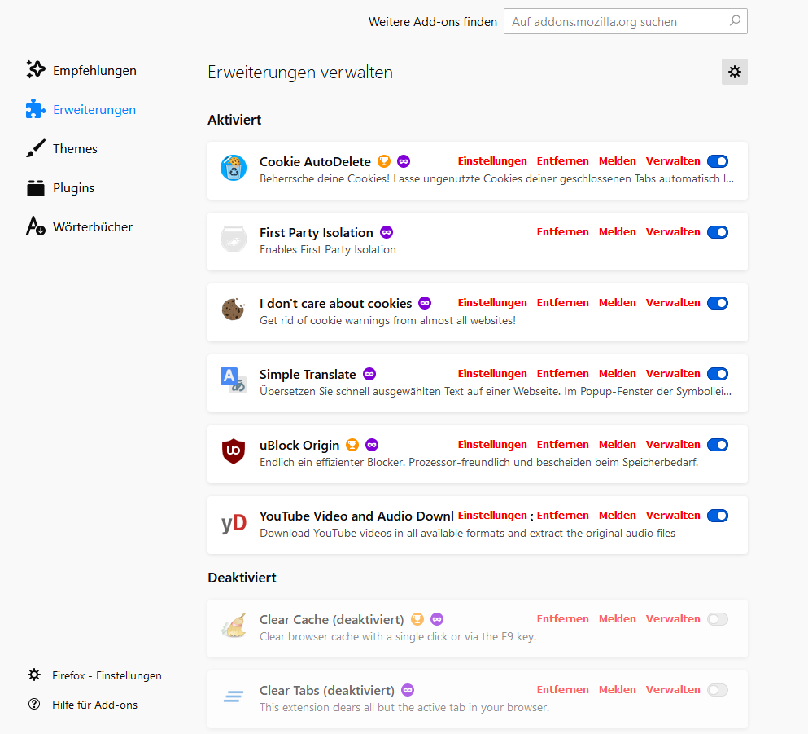808x734 pixels.
Task: Disable the Cookie AutoDelete toggle
Action: (718, 161)
